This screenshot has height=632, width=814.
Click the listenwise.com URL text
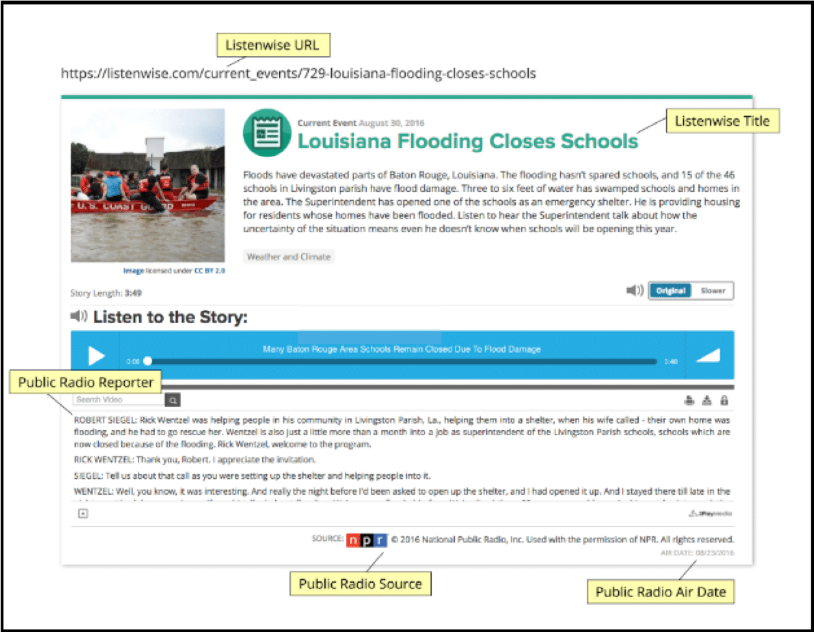pyautogui.click(x=298, y=73)
